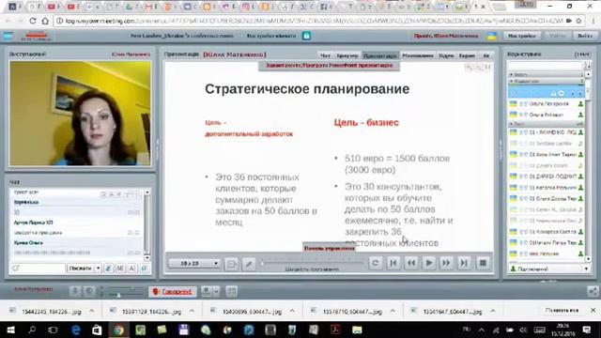The image size is (601, 338).
Task: Click the blue italic text icon in chat toolbar
Action: [x=109, y=269]
